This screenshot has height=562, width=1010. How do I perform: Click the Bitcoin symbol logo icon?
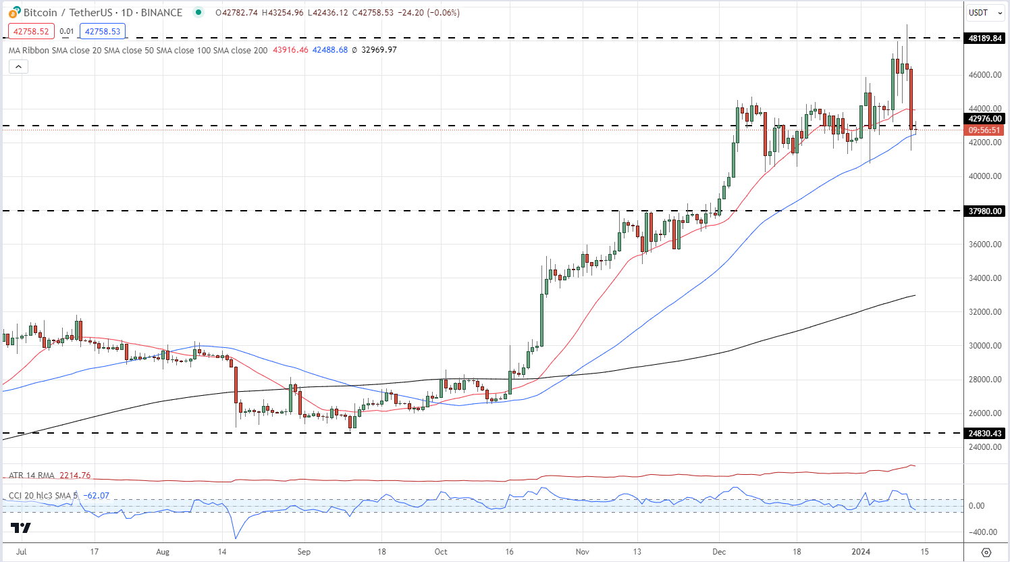point(14,12)
